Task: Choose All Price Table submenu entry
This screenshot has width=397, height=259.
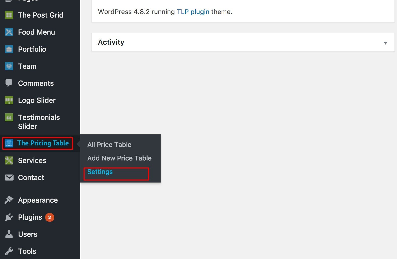Action: (109, 145)
